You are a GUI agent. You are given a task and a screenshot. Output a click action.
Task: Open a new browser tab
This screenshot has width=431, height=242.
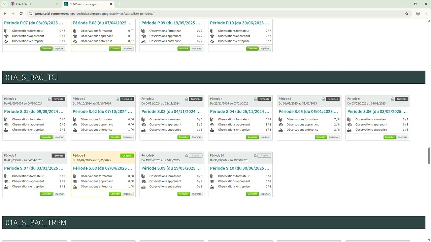click(119, 4)
